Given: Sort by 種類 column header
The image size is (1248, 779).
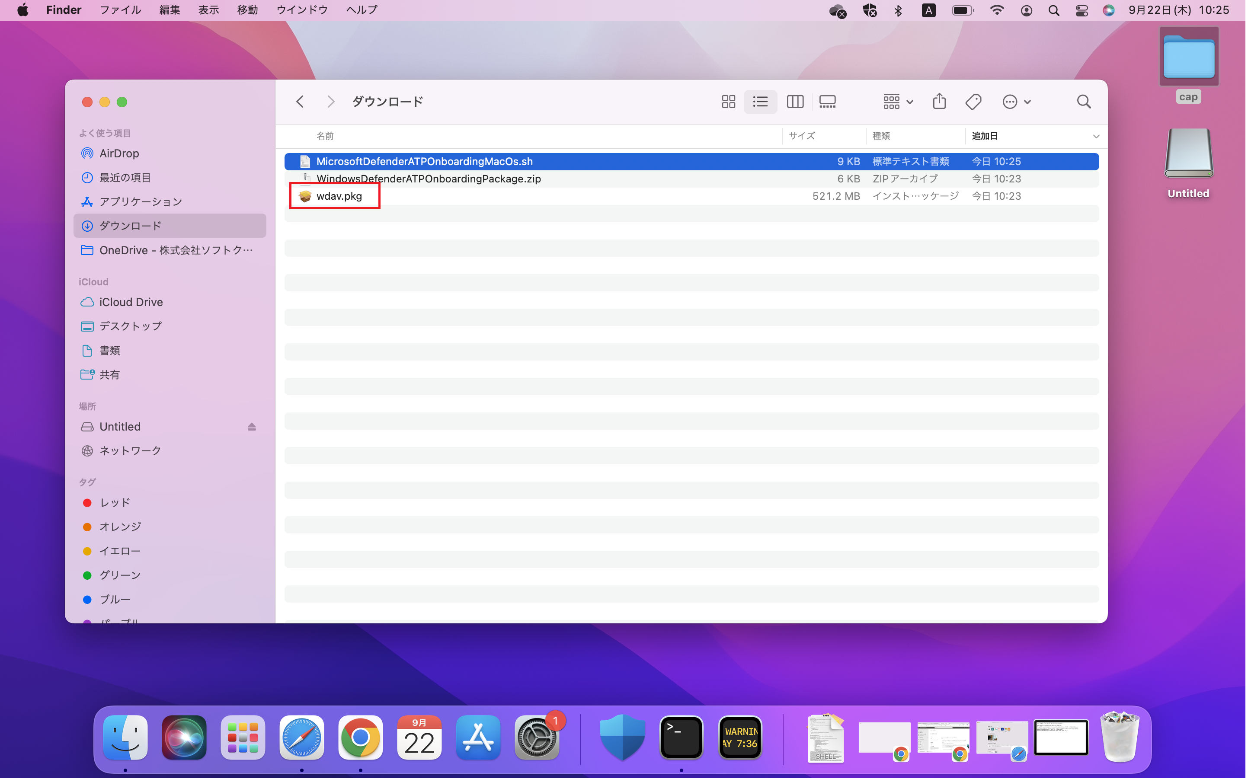Looking at the screenshot, I should (x=883, y=136).
